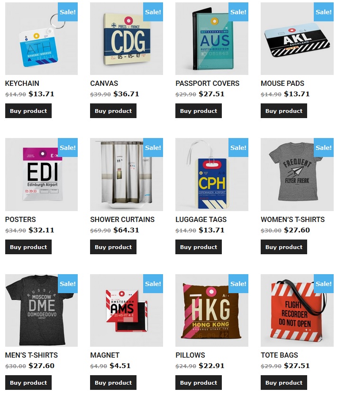The image size is (337, 397).
Task: Open the AUS passport cover image
Action: [212, 39]
